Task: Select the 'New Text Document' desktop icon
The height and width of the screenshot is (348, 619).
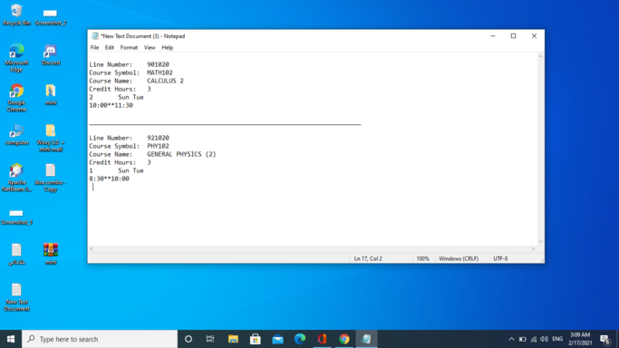Action: tap(16, 297)
